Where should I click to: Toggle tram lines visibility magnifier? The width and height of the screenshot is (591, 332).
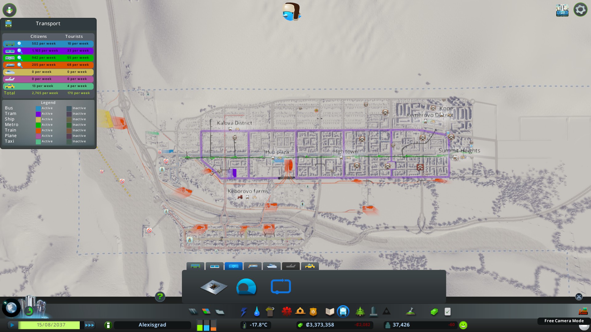pos(20,51)
